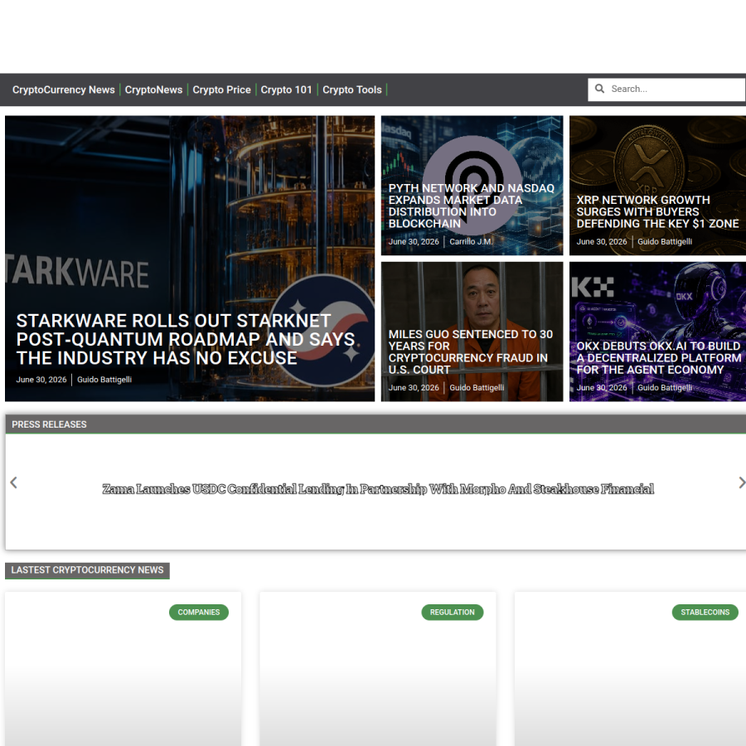Click June 30, 2026 date on Pyth article
The width and height of the screenshot is (746, 746).
point(414,242)
